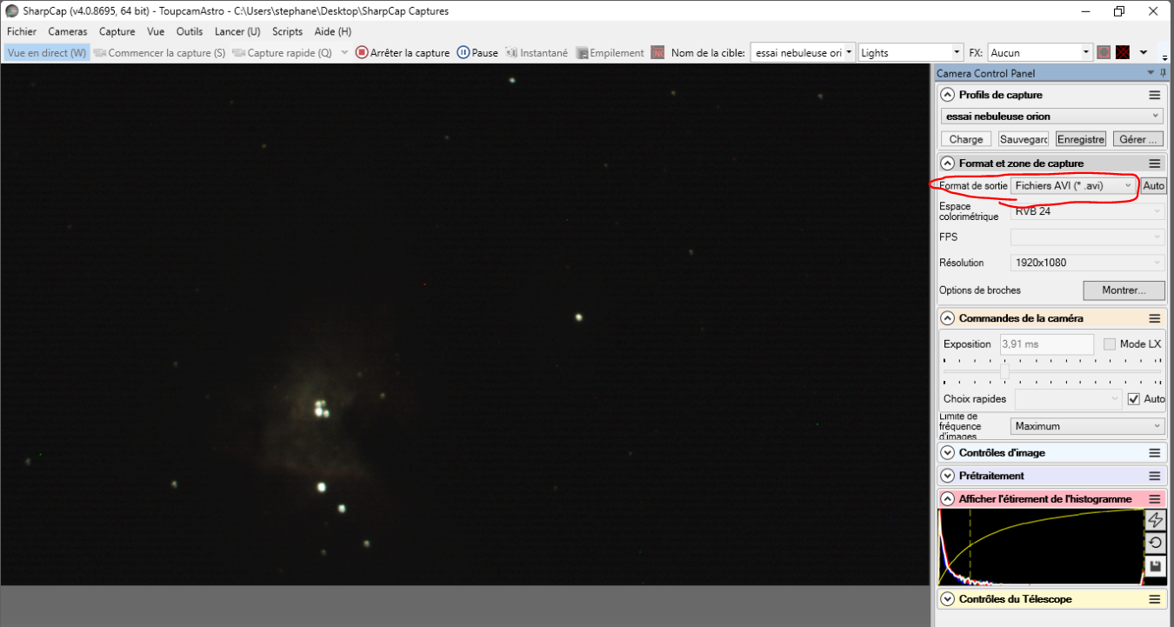The image size is (1174, 627).
Task: Expand the Contrôles d'image section
Action: [948, 453]
